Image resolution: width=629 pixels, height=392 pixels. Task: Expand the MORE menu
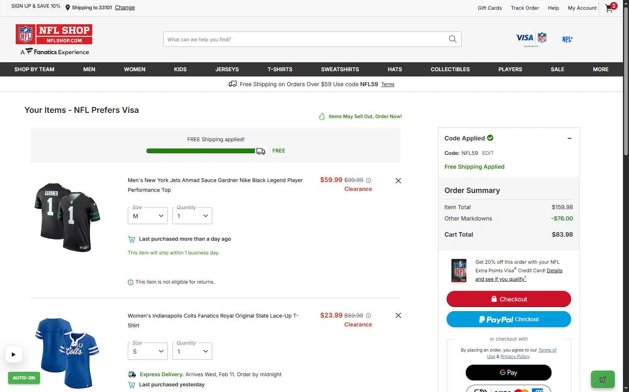coord(601,70)
